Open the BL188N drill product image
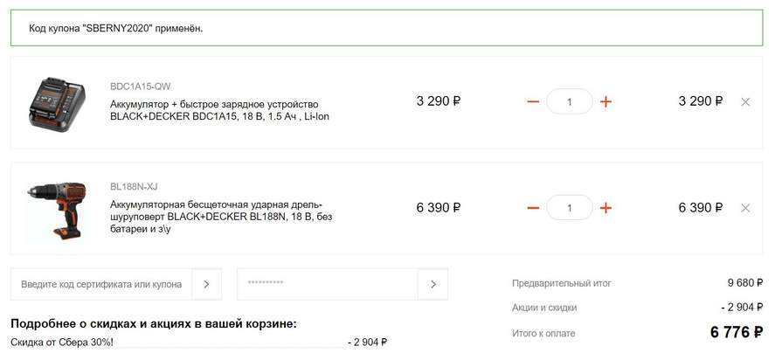782x353 pixels. click(x=57, y=211)
